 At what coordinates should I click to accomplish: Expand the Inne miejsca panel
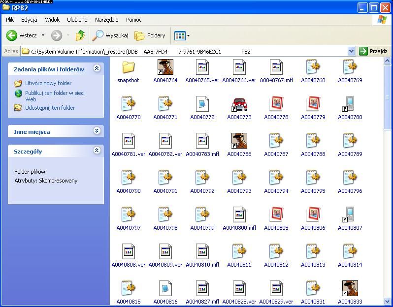coord(97,131)
